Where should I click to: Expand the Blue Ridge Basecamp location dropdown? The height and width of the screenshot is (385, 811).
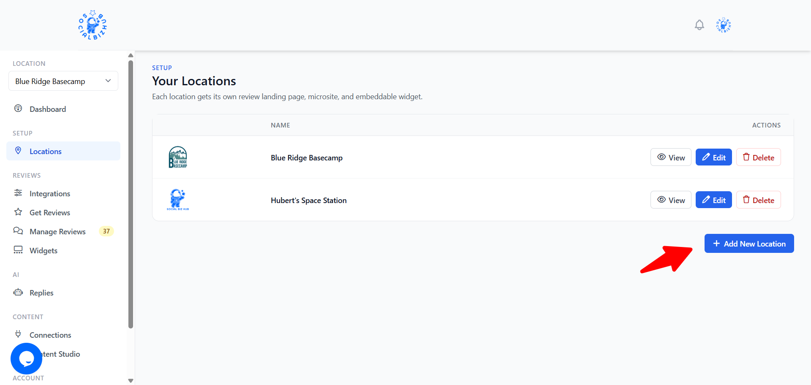coord(63,81)
